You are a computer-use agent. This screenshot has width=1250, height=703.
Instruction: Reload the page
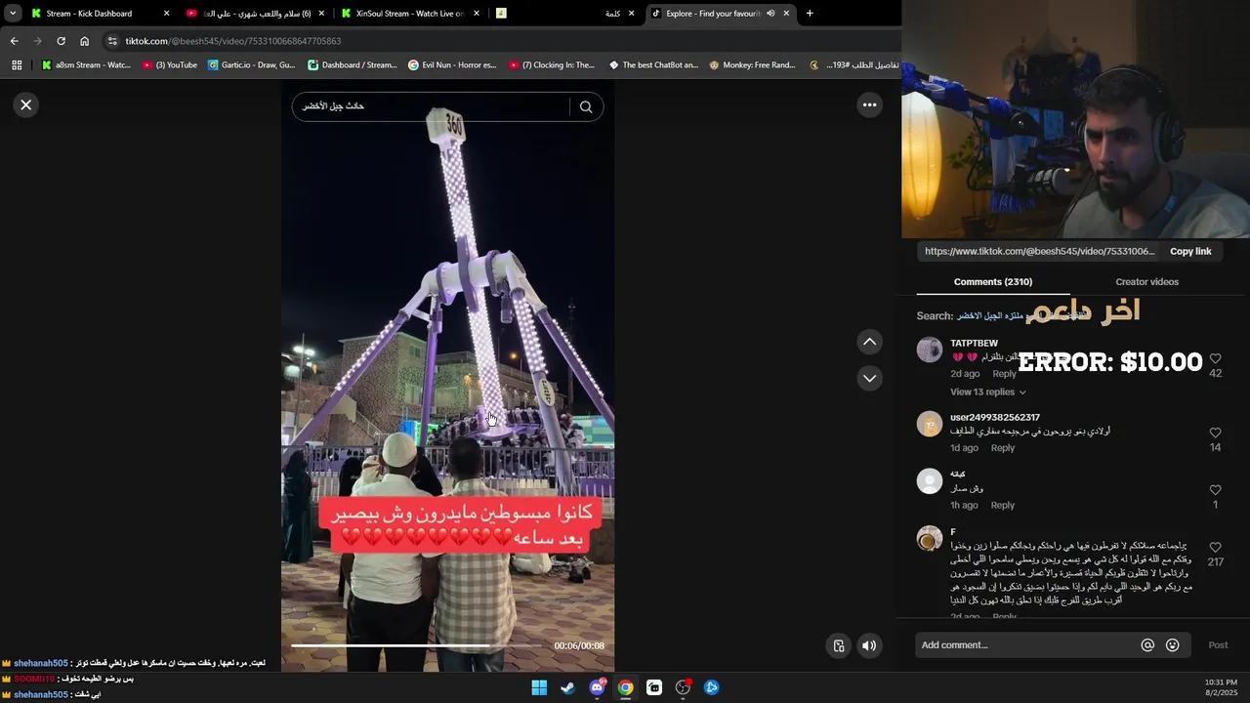point(61,41)
